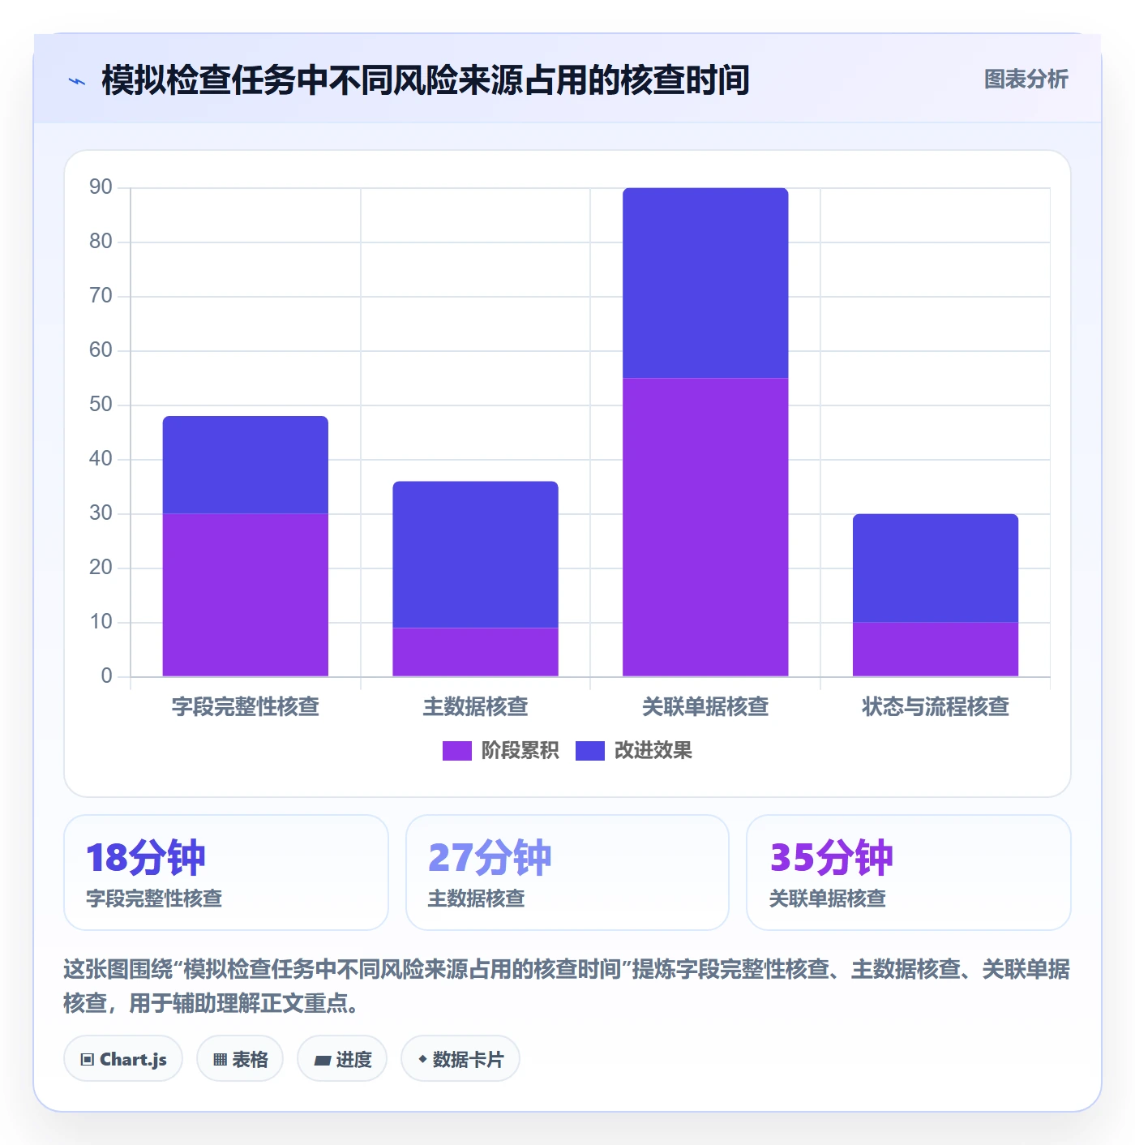
Task: Click the y-axis value 90
Action: click(101, 187)
